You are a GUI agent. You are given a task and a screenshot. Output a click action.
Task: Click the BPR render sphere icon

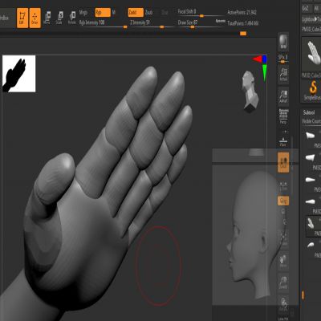coord(283,42)
